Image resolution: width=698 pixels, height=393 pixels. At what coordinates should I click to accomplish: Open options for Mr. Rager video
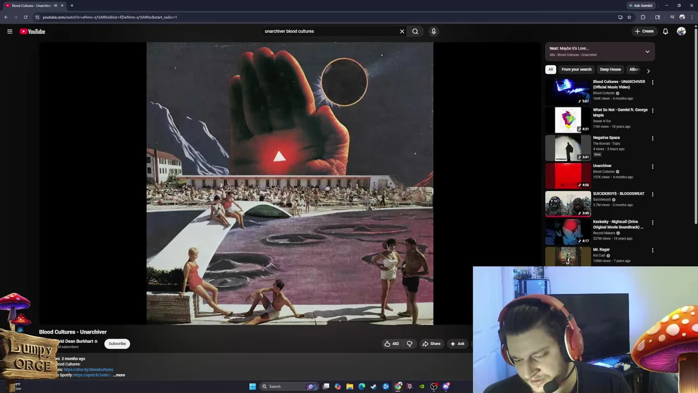(652, 250)
